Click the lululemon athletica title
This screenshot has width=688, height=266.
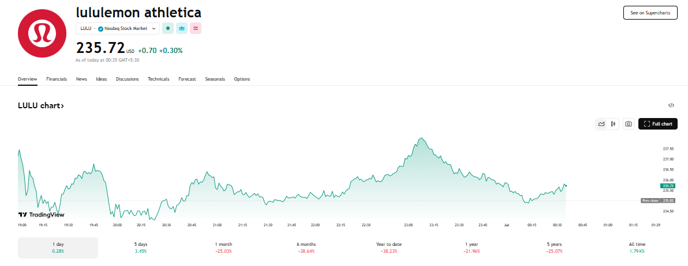coord(139,12)
